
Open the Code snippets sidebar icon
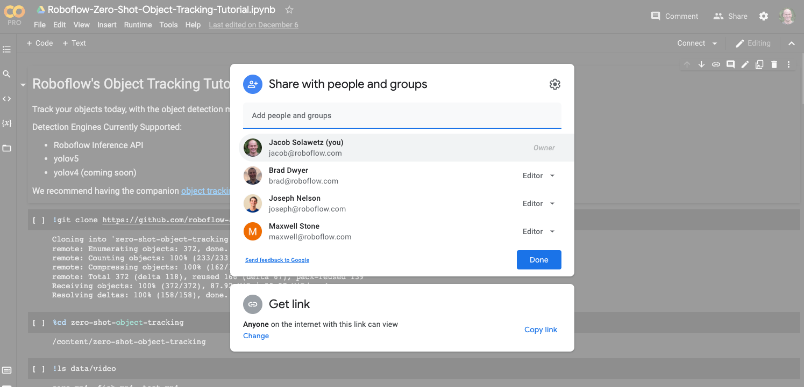[x=6, y=99]
